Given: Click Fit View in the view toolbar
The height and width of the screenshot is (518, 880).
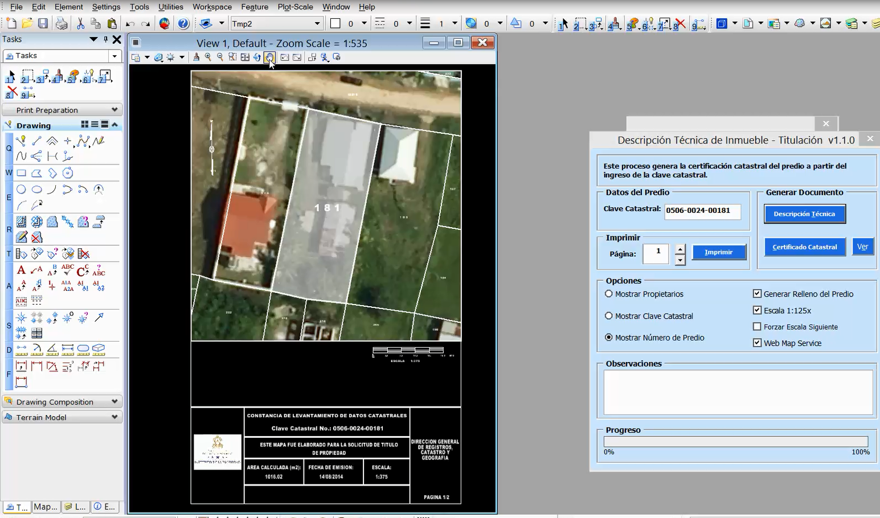Looking at the screenshot, I should coord(245,57).
